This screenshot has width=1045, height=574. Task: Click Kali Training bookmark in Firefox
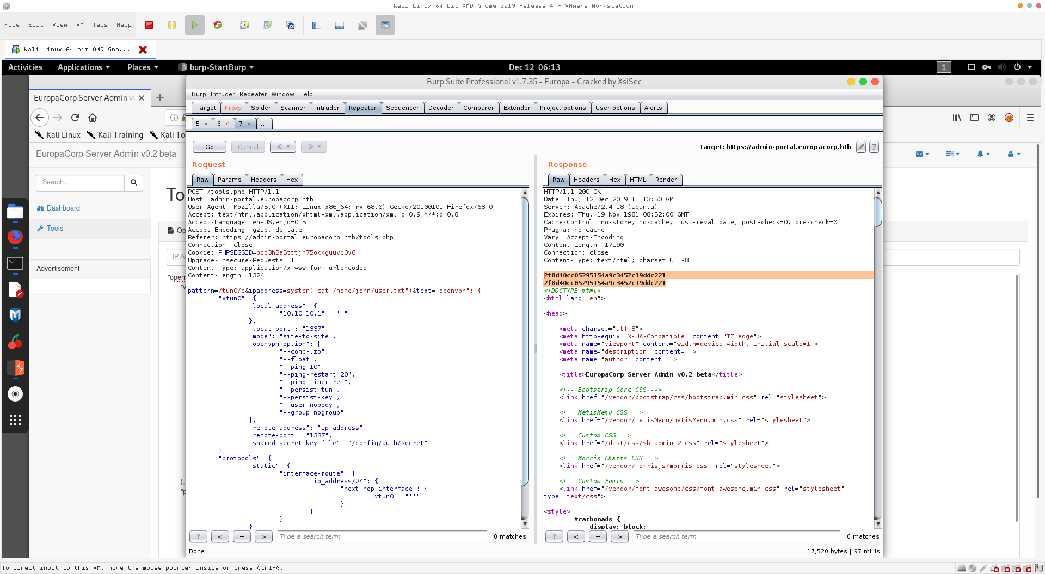(115, 135)
